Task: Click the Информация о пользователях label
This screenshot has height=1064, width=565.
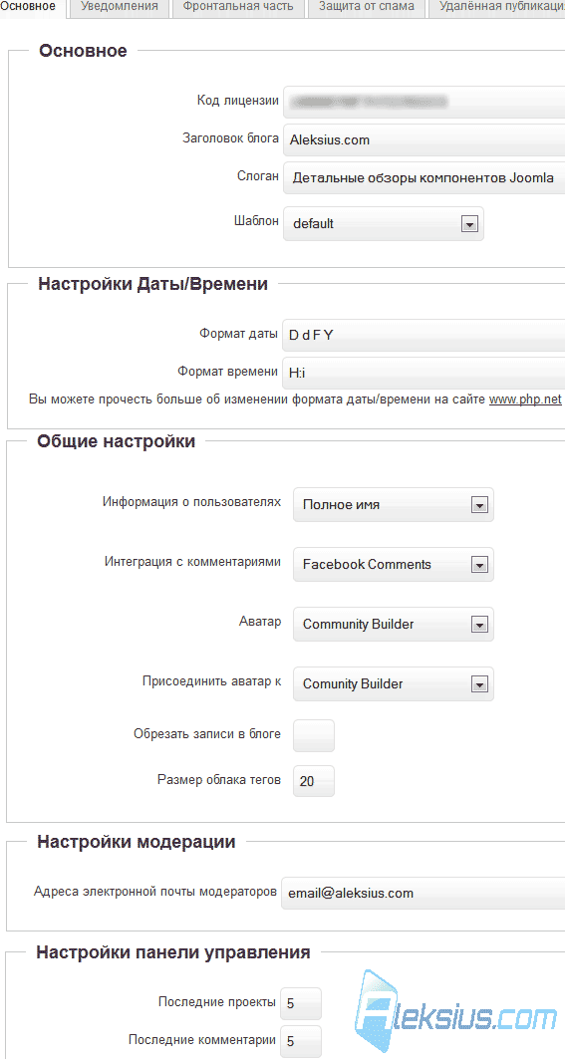Action: click(x=191, y=502)
